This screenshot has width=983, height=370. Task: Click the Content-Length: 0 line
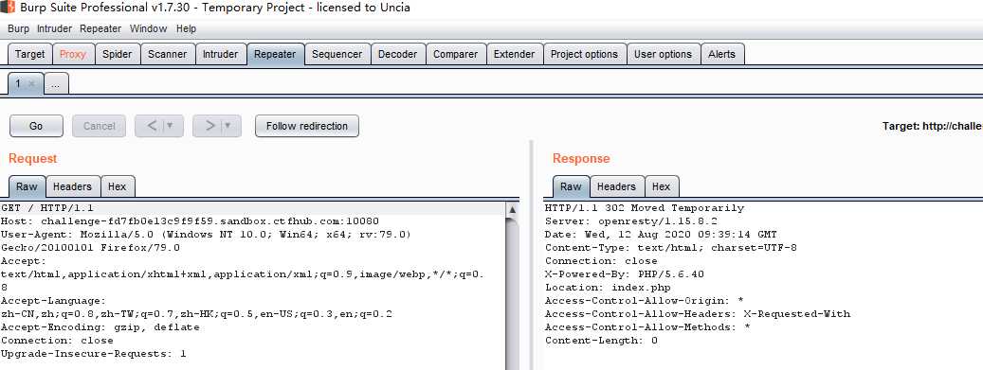601,341
